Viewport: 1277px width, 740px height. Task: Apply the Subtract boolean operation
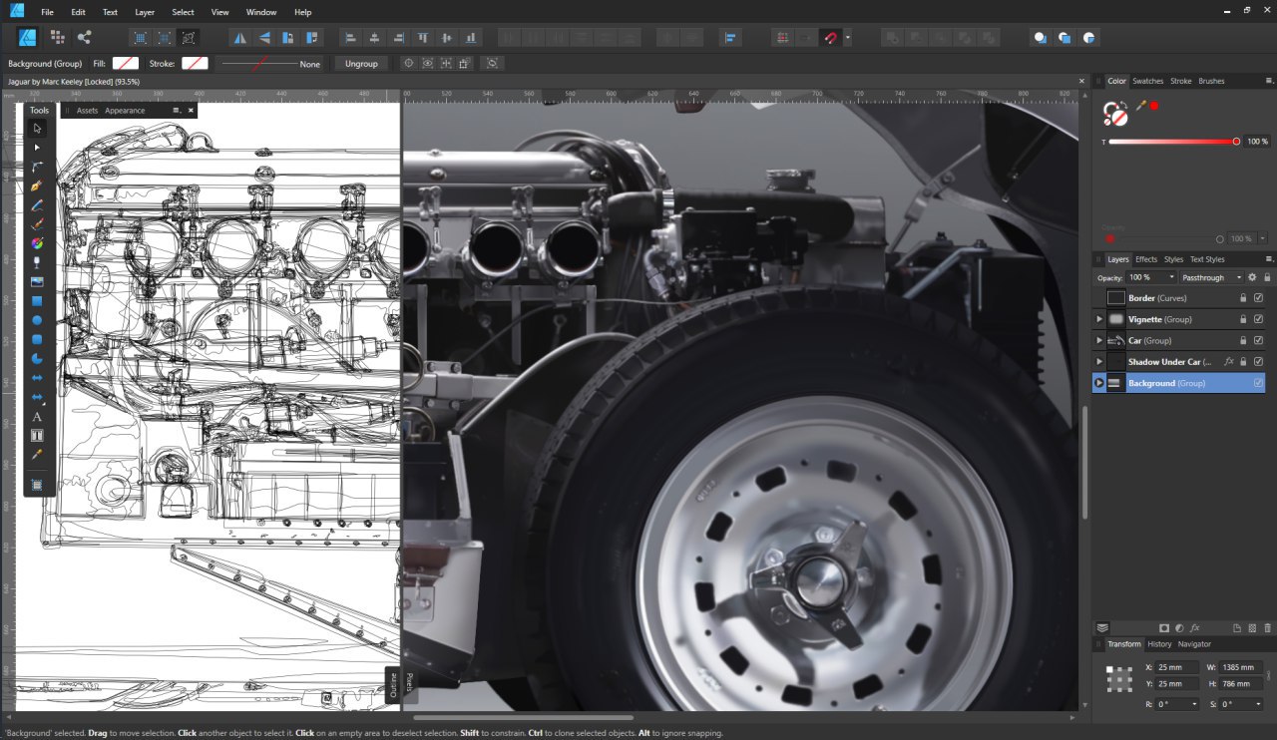coord(916,37)
